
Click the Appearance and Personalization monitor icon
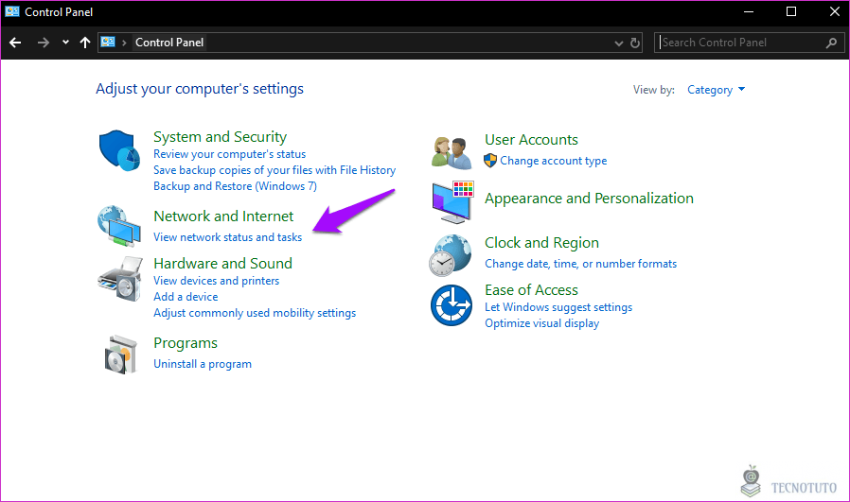[x=452, y=202]
